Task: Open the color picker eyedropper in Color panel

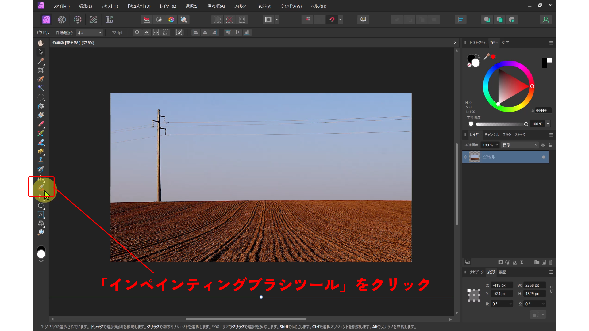Action: (487, 57)
